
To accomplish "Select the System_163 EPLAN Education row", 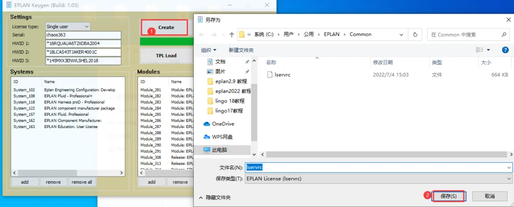I will (x=68, y=127).
